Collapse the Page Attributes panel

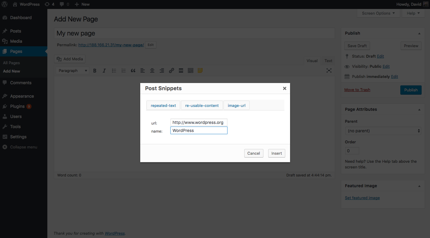click(x=419, y=109)
